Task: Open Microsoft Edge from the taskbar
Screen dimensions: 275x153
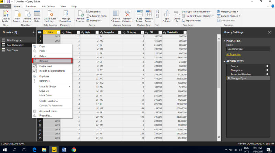Action: (x=34, y=150)
